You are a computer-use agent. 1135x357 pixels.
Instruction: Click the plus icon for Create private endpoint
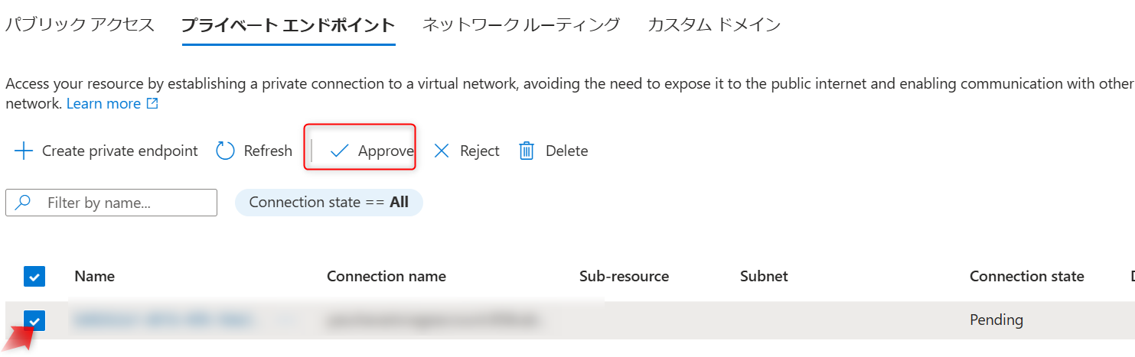click(x=24, y=151)
